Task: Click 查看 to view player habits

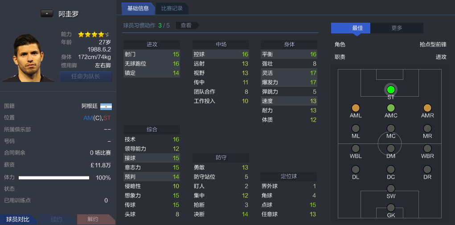Action: [186, 25]
